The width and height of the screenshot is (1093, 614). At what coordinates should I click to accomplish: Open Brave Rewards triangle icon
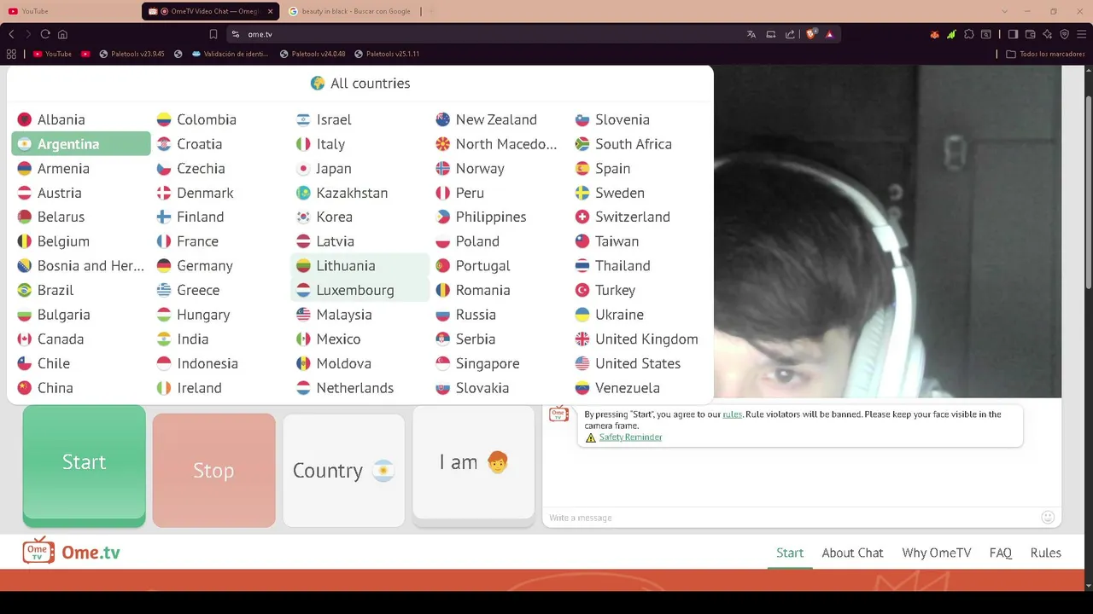pyautogui.click(x=829, y=34)
